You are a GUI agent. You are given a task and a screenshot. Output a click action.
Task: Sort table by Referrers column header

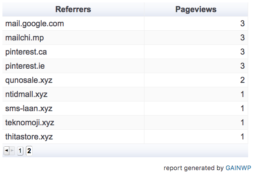tap(73, 9)
